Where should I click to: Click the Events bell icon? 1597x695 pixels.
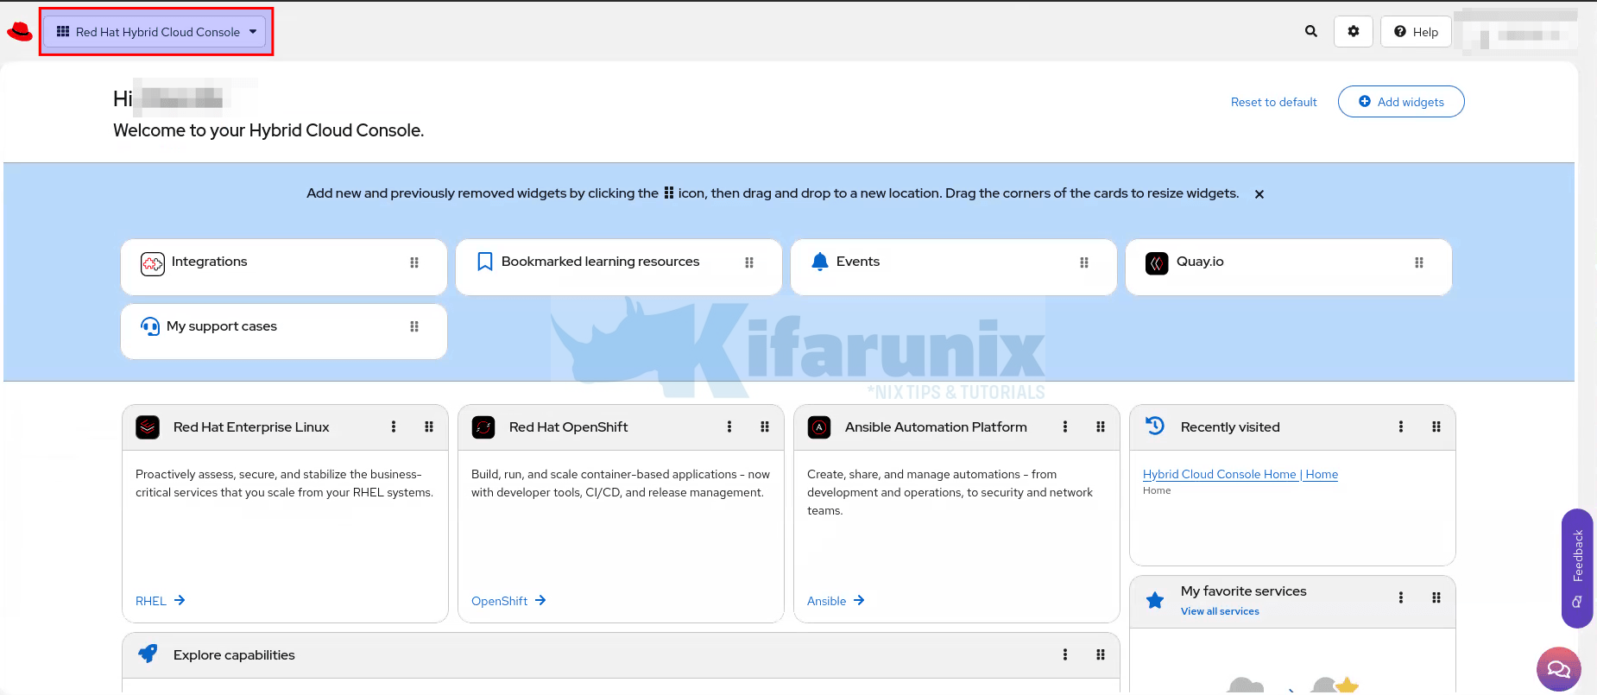(820, 262)
